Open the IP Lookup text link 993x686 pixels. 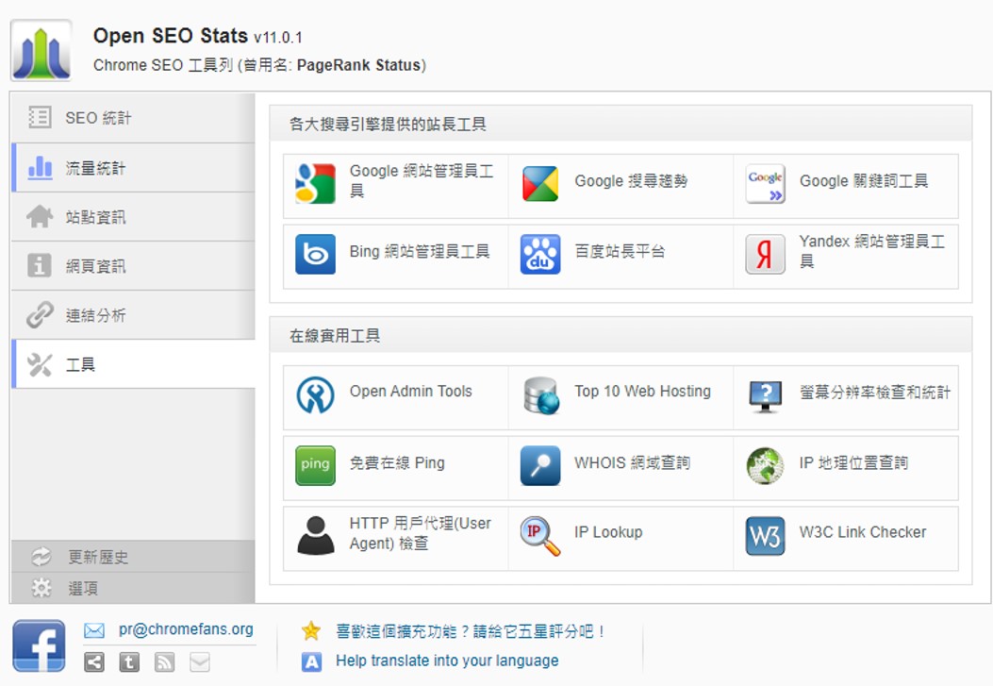click(x=608, y=532)
